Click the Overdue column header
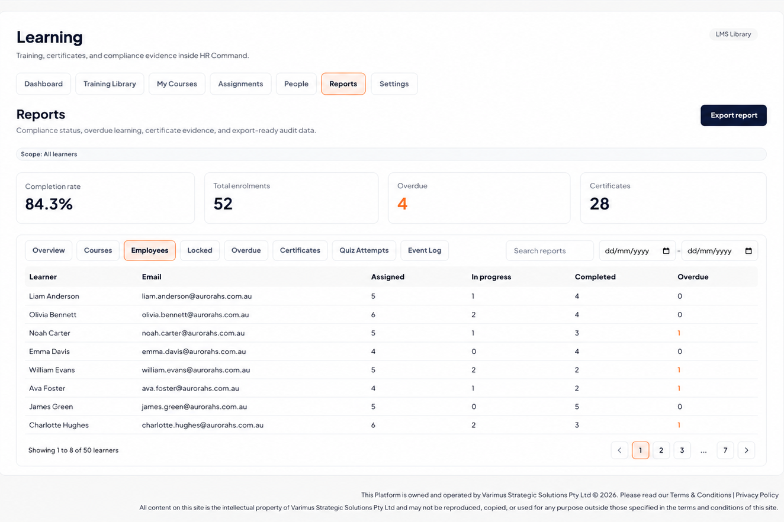Screen dimensions: 784x522 pyautogui.click(x=693, y=277)
